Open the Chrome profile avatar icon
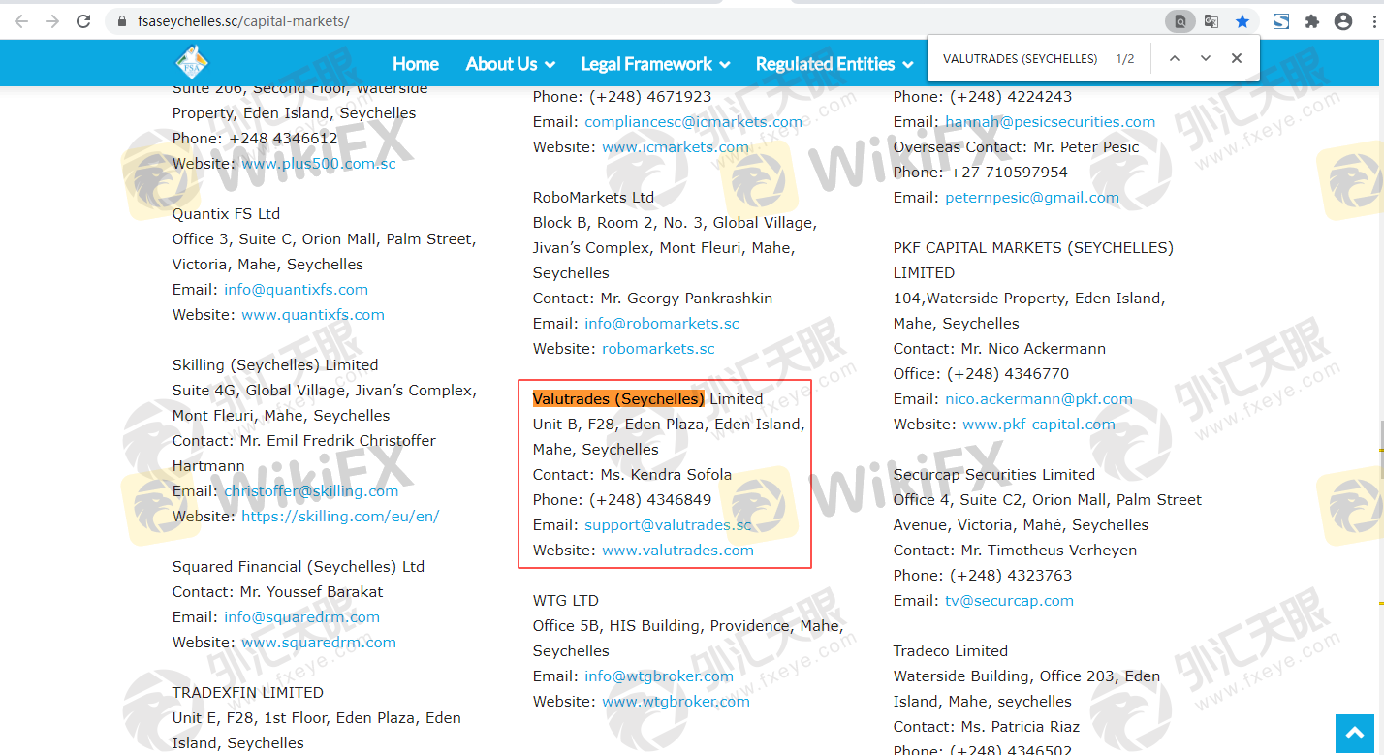This screenshot has height=755, width=1384. [x=1343, y=20]
